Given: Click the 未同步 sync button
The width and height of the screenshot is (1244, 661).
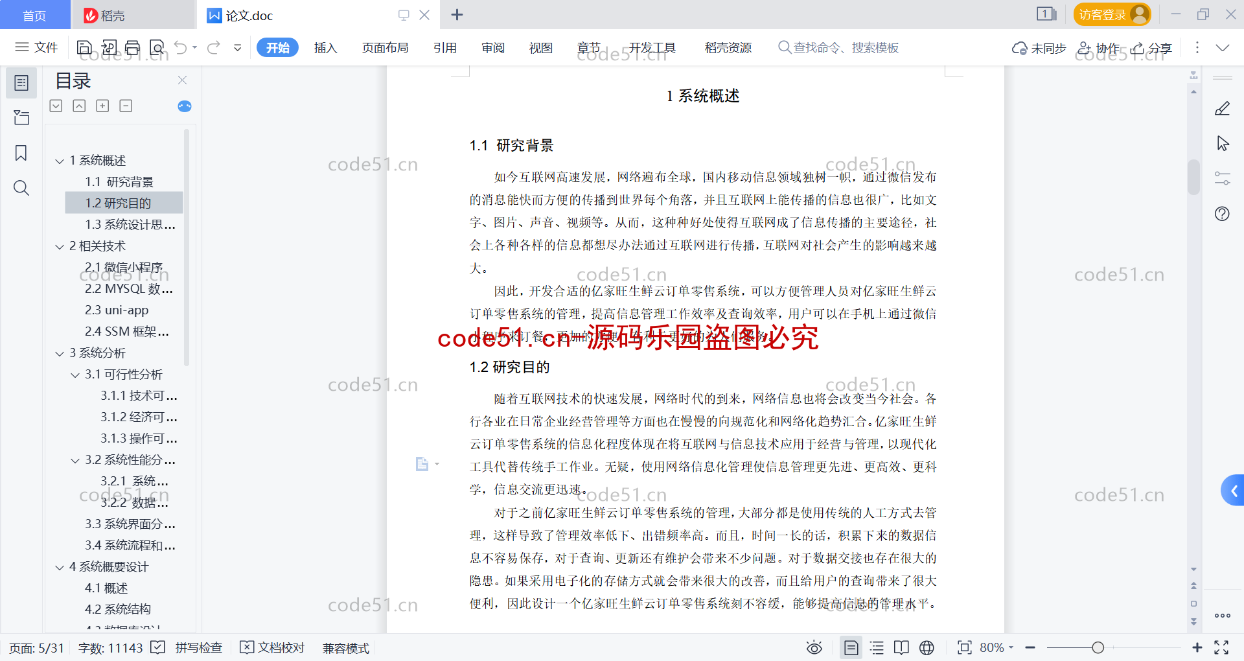Looking at the screenshot, I should pyautogui.click(x=1039, y=48).
